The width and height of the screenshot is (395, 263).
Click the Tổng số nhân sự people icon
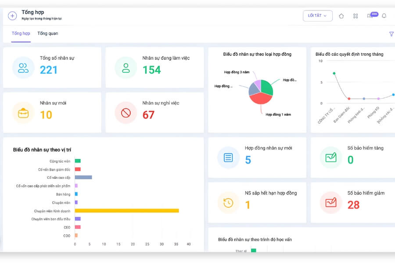coord(23,68)
